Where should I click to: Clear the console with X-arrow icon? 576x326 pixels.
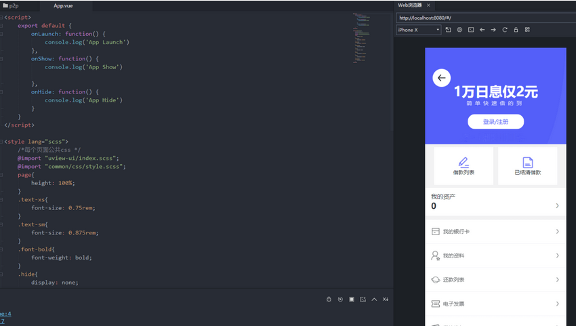click(x=386, y=299)
